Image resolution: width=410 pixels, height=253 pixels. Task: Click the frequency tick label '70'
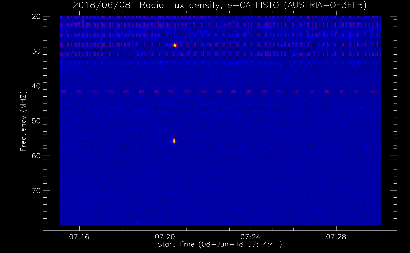pos(36,191)
